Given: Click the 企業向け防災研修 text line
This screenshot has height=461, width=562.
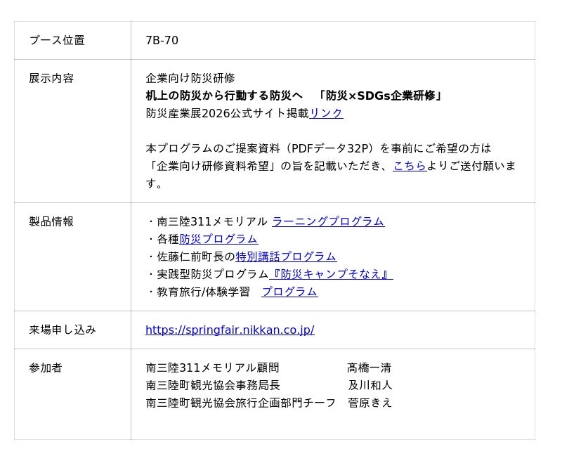Looking at the screenshot, I should 190,78.
